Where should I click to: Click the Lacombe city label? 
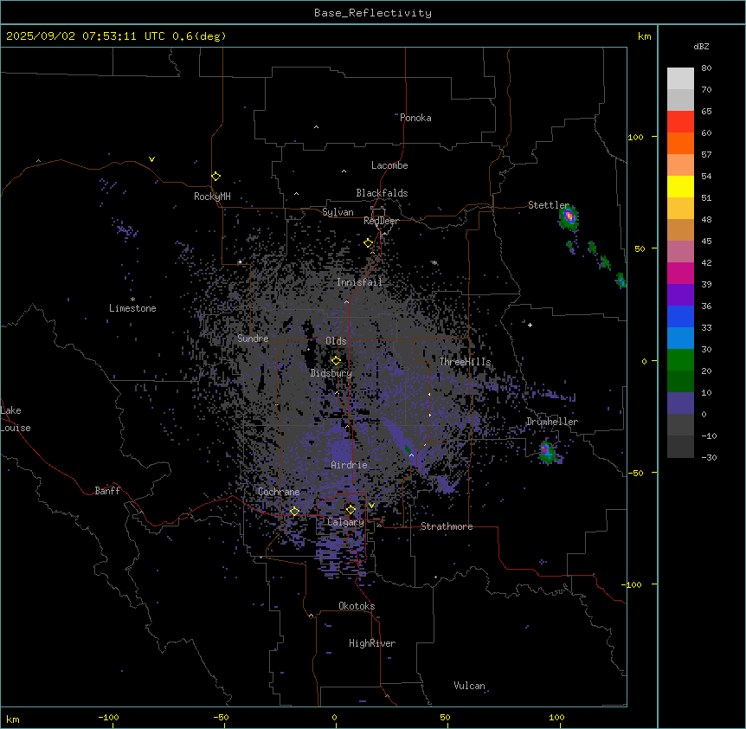coord(389,165)
